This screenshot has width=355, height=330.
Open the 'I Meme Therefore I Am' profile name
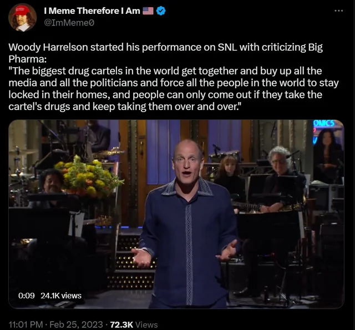tap(92, 11)
